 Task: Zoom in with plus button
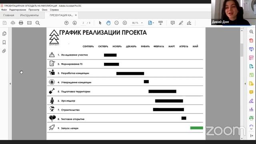pos(125,23)
